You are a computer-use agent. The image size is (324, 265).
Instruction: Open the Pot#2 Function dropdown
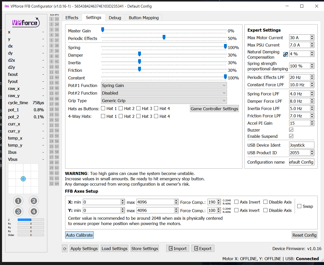pyautogui.click(x=164, y=93)
